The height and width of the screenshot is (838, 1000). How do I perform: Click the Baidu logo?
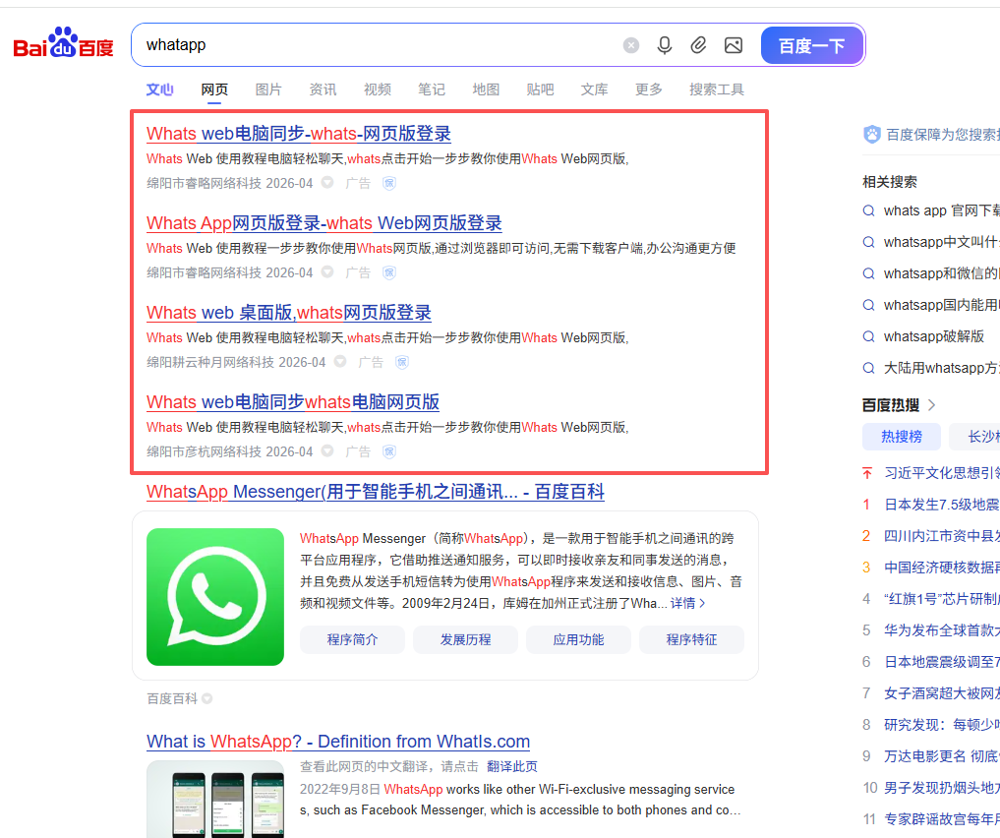[x=64, y=45]
